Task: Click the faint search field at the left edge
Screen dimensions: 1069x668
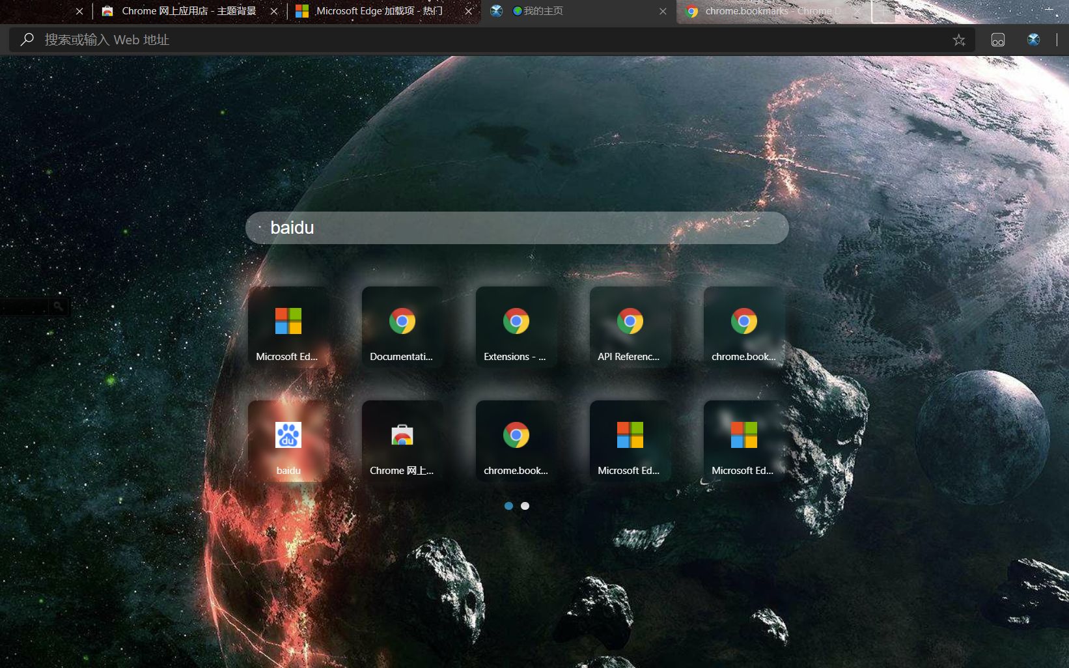Action: pyautogui.click(x=25, y=306)
